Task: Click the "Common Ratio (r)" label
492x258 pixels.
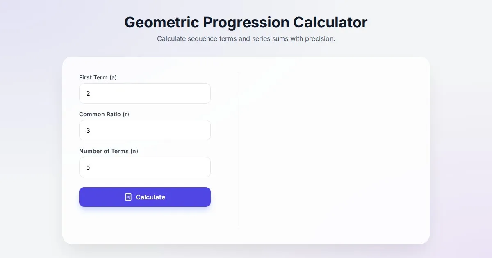Action: [104, 114]
